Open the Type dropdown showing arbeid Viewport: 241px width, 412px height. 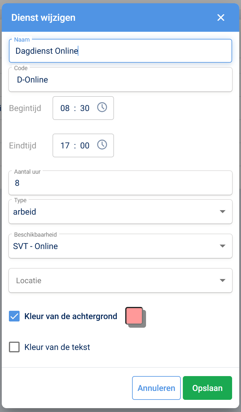120,212
